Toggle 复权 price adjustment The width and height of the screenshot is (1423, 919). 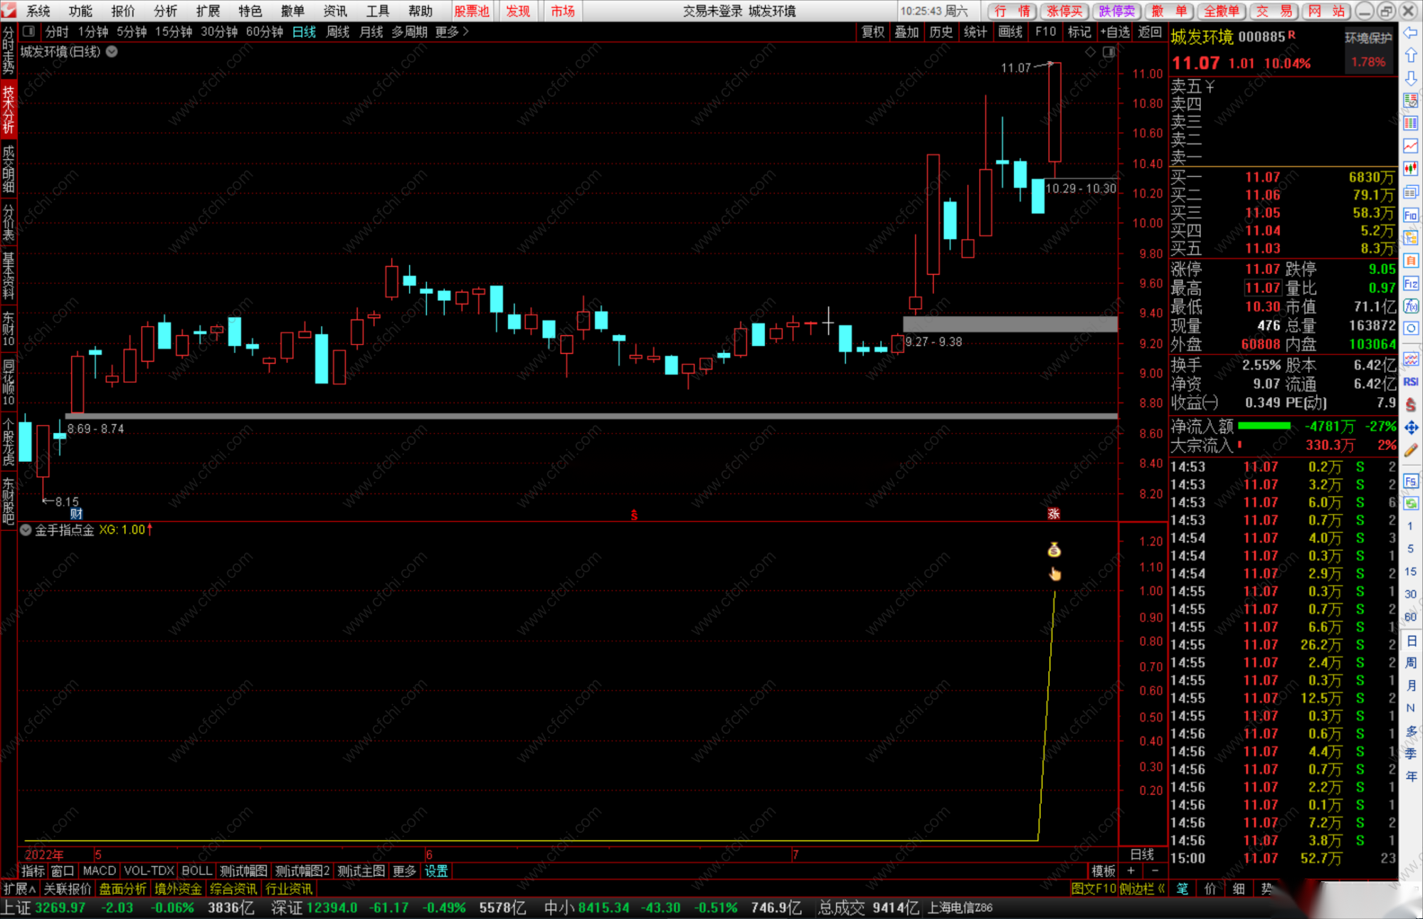[x=872, y=31]
